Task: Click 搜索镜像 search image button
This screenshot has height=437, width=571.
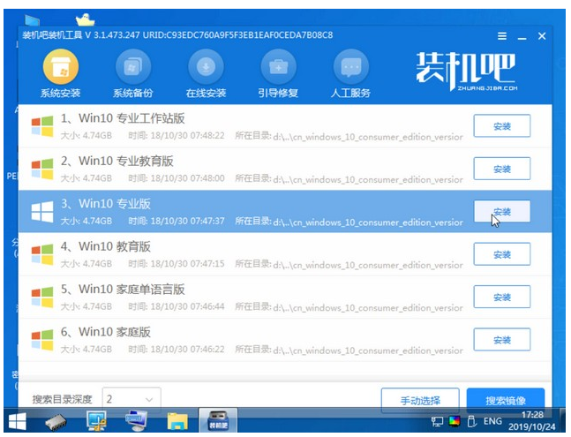Action: click(x=505, y=399)
